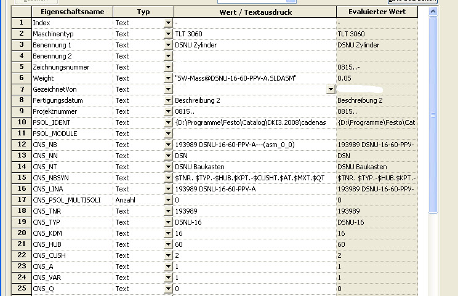
Task: Click the Zeichnungsnummer value field
Action: 254,67
